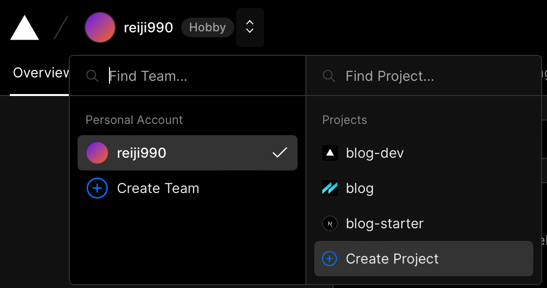Image resolution: width=547 pixels, height=288 pixels.
Task: Open the blog-dev project
Action: pos(423,153)
